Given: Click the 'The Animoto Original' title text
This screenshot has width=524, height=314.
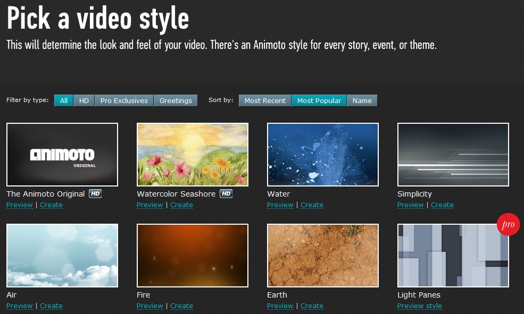Looking at the screenshot, I should coord(45,194).
